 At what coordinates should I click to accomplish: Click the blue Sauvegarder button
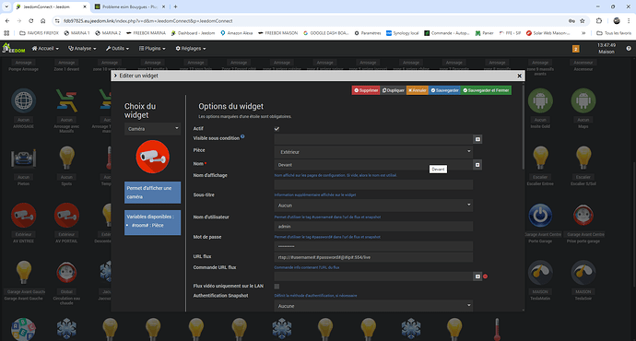tap(444, 90)
